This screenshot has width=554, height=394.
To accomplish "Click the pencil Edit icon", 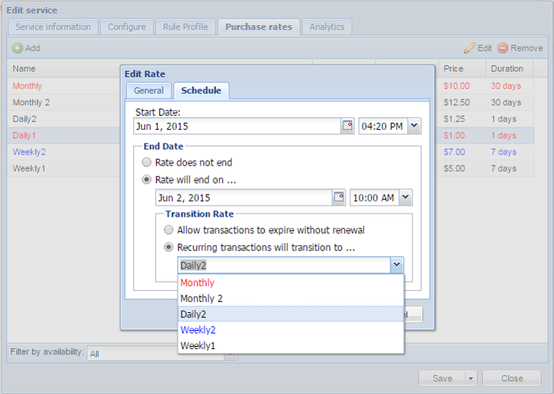I will [x=470, y=48].
